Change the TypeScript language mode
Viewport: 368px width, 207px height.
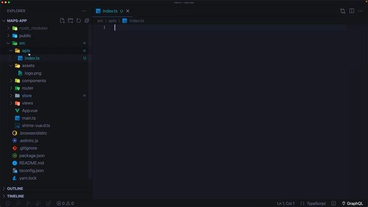click(x=316, y=204)
